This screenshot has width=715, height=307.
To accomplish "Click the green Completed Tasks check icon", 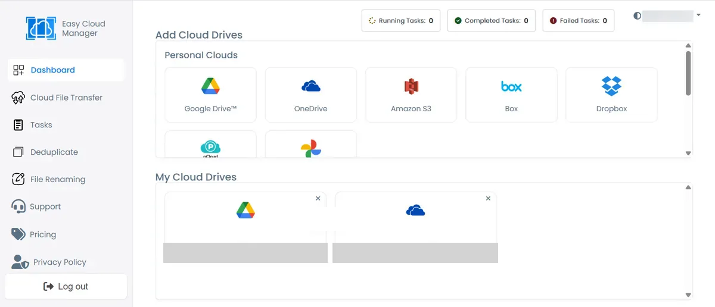I will pos(458,21).
